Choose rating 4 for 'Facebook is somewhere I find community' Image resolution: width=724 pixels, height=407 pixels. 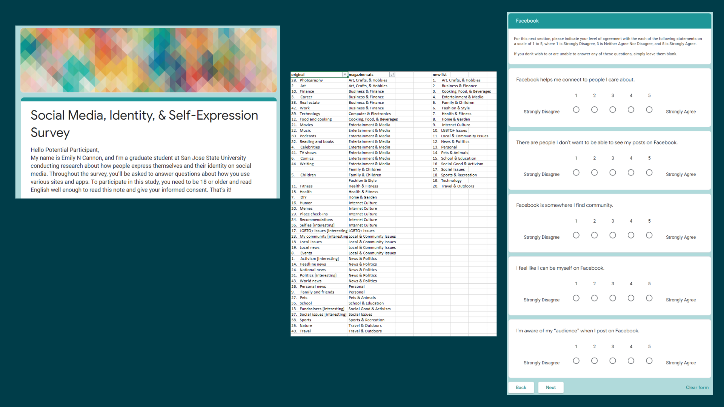[x=631, y=235]
